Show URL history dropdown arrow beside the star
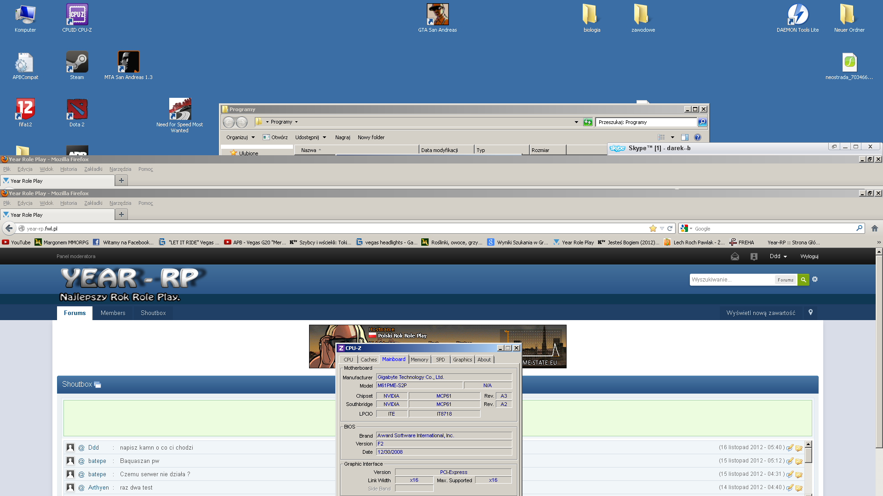The image size is (883, 496). [x=662, y=229]
